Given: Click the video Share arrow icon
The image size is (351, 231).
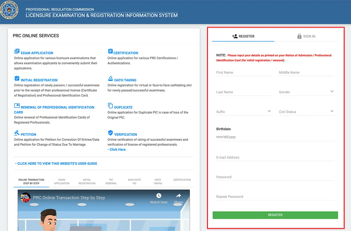Looking at the screenshot, I should 178,196.
